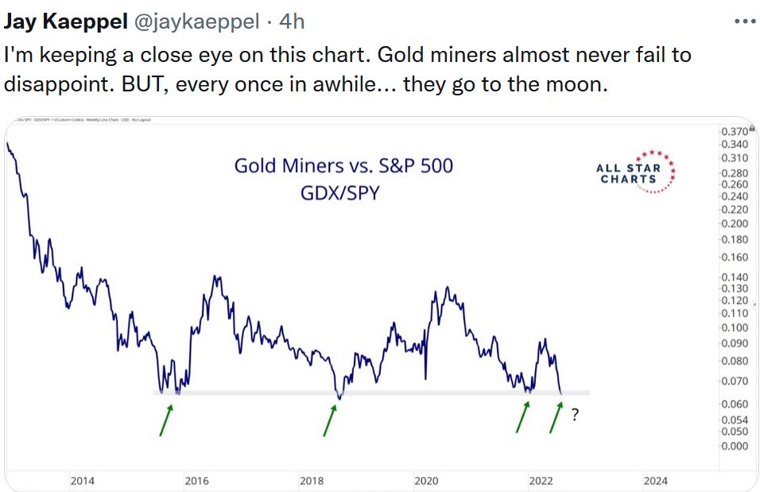This screenshot has width=760, height=492.
Task: Click the first green arrow near 2015
Action: [x=165, y=419]
